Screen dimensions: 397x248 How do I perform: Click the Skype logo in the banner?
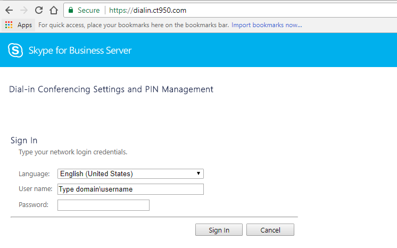pos(15,50)
